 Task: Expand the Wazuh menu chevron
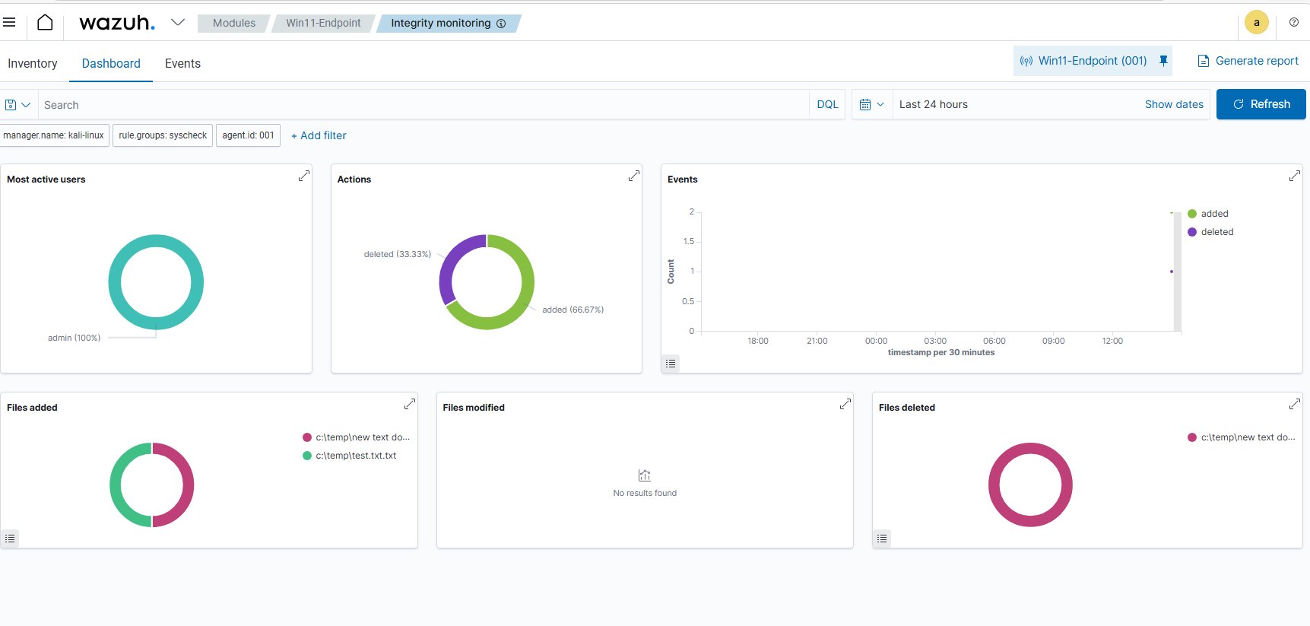tap(178, 22)
